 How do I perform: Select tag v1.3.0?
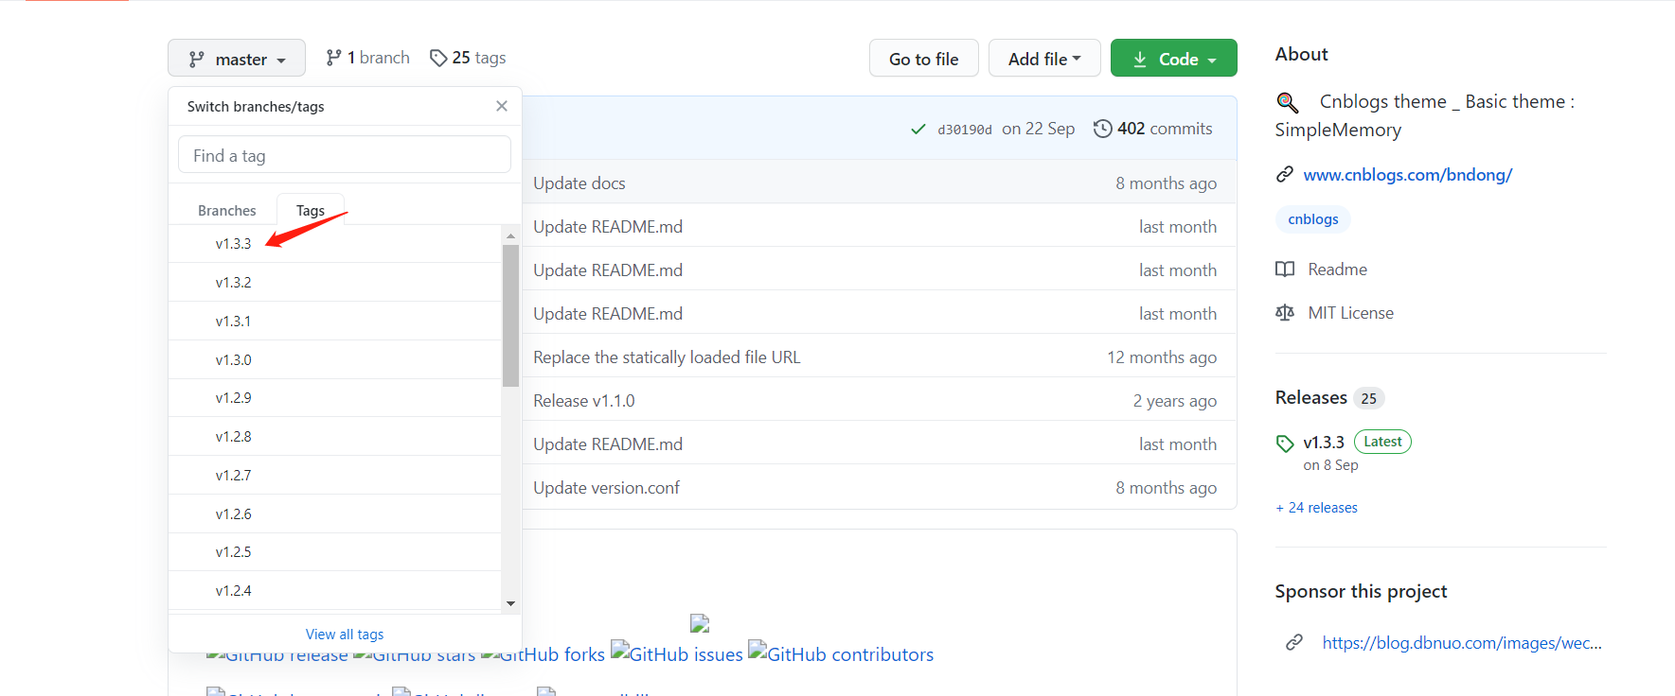click(x=335, y=360)
